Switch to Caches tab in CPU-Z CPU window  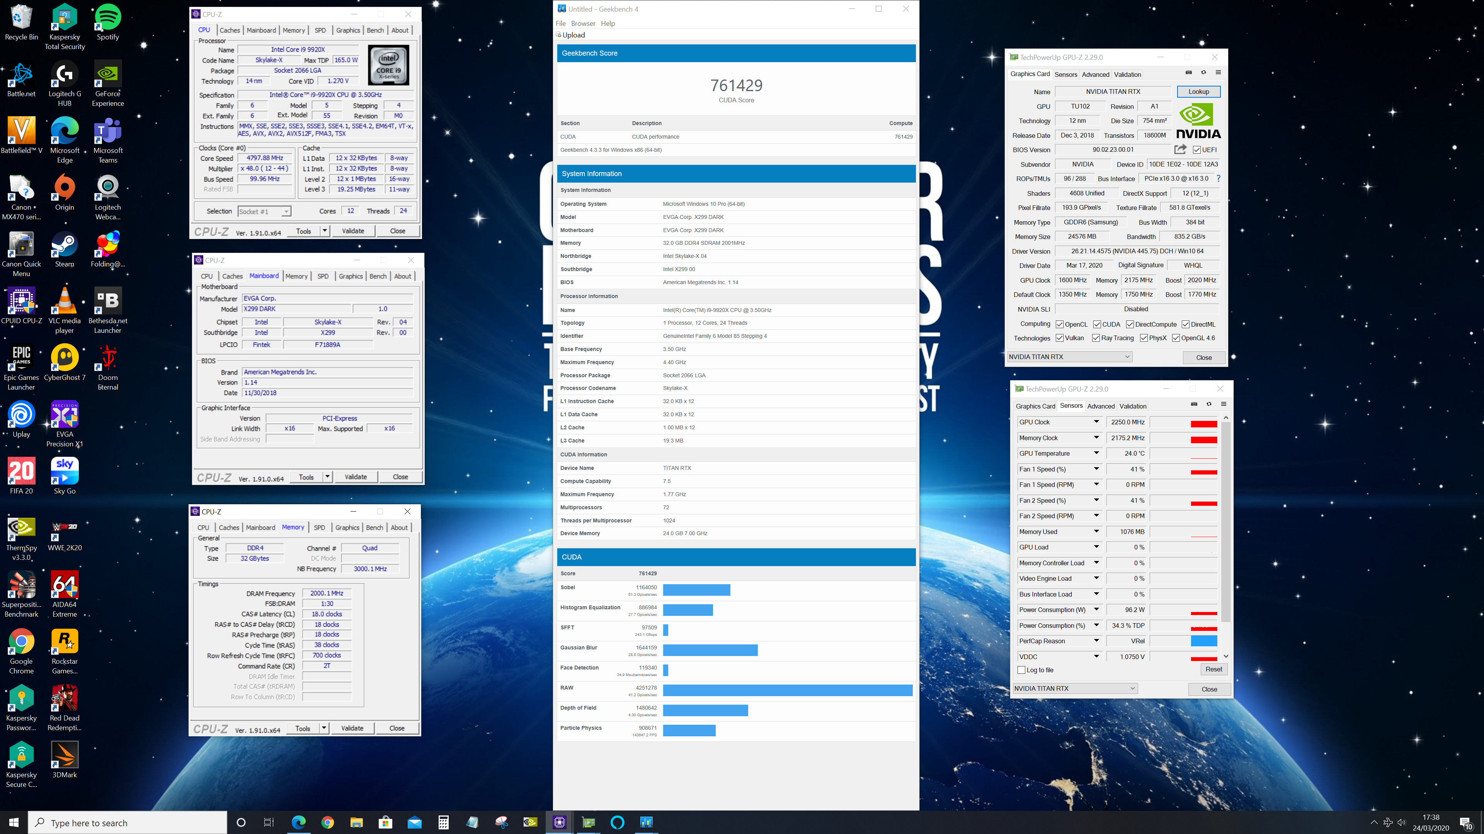click(x=230, y=31)
